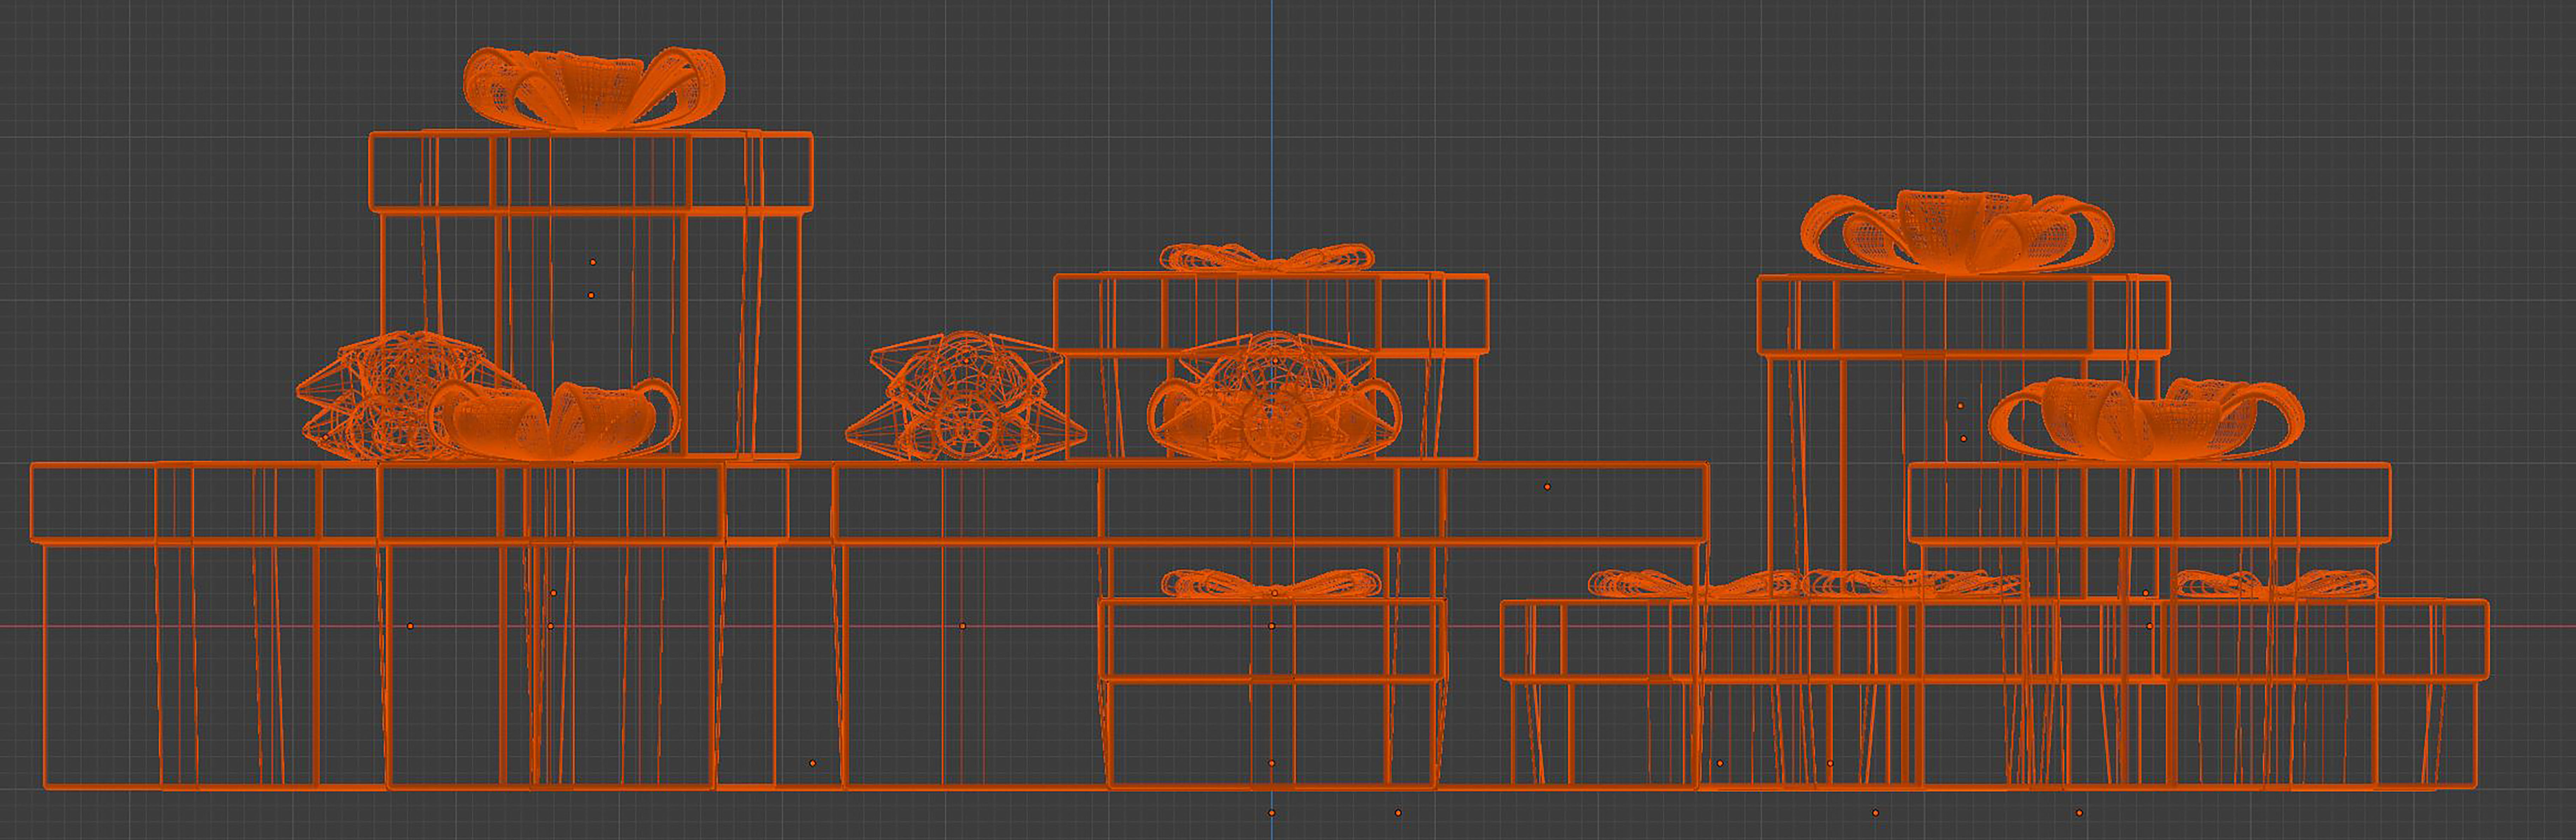Select the flat bow on the small lower center box
Image resolution: width=2576 pixels, height=840 pixels.
coord(1271,584)
